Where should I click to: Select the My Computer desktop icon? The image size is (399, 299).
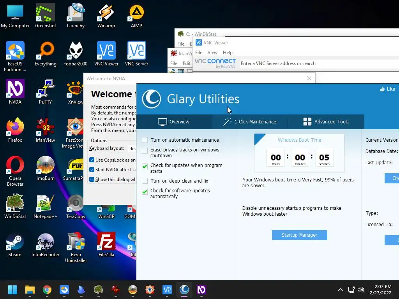pos(15,15)
